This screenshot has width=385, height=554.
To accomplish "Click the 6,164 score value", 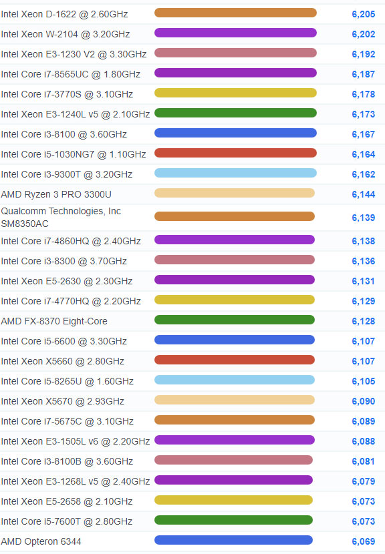I will coord(364,154).
